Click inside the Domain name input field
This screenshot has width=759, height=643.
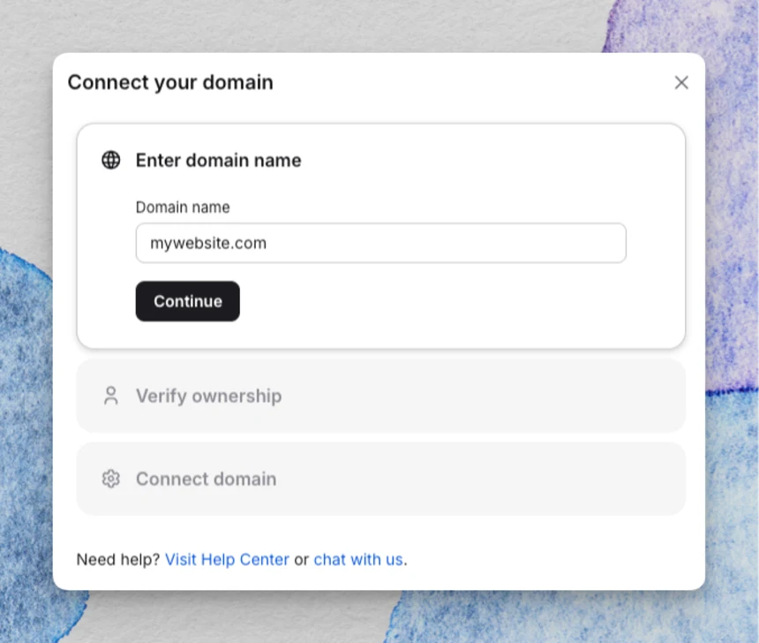point(380,243)
